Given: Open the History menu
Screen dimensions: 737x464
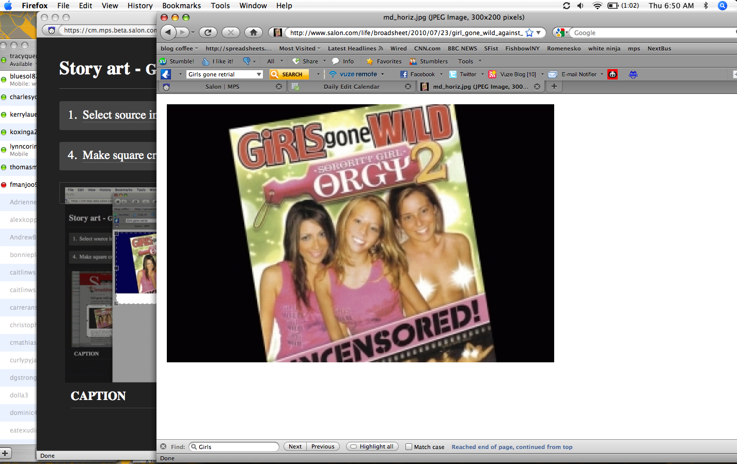Looking at the screenshot, I should 140,6.
